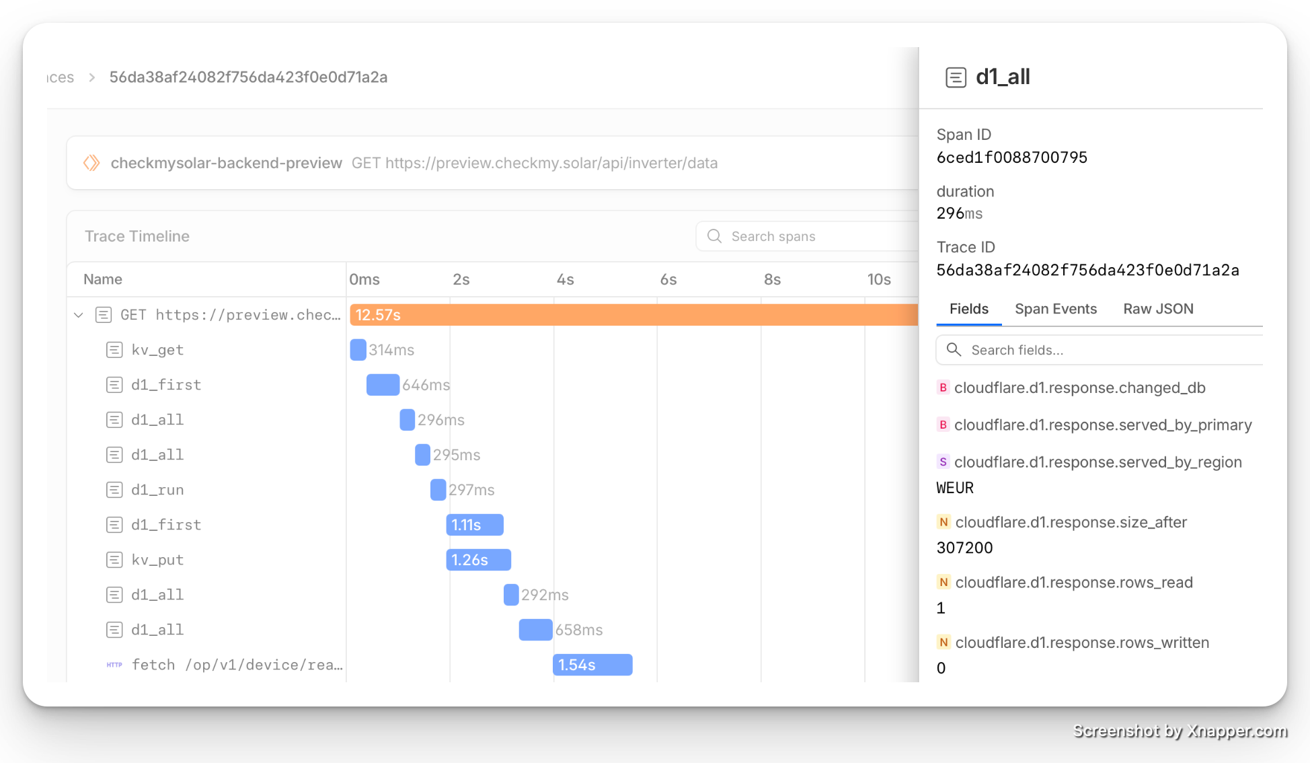1310x763 pixels.
Task: Select the second d1_first span row
Action: tap(166, 525)
